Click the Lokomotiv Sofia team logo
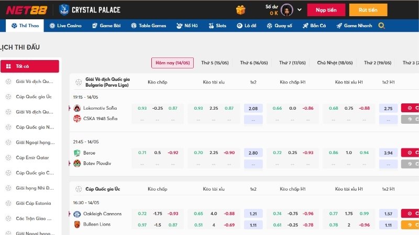Screen dimensions: 419x235 click(78, 108)
